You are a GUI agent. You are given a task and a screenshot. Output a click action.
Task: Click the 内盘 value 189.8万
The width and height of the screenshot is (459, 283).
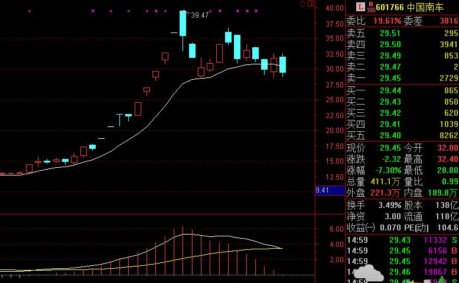(442, 193)
